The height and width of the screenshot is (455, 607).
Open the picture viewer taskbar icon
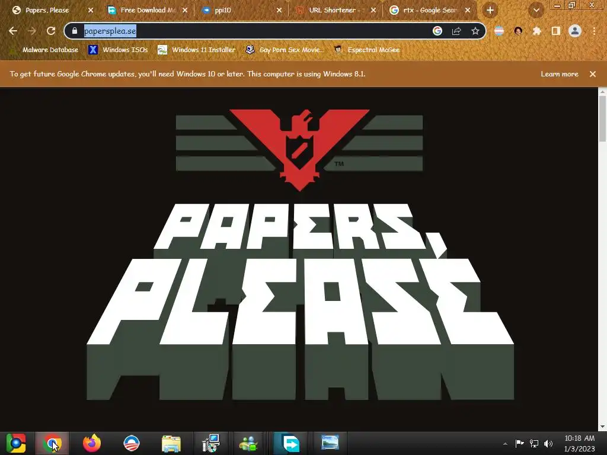point(330,443)
